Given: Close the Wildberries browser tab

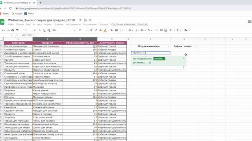Looking at the screenshot, I should click(34, 3).
